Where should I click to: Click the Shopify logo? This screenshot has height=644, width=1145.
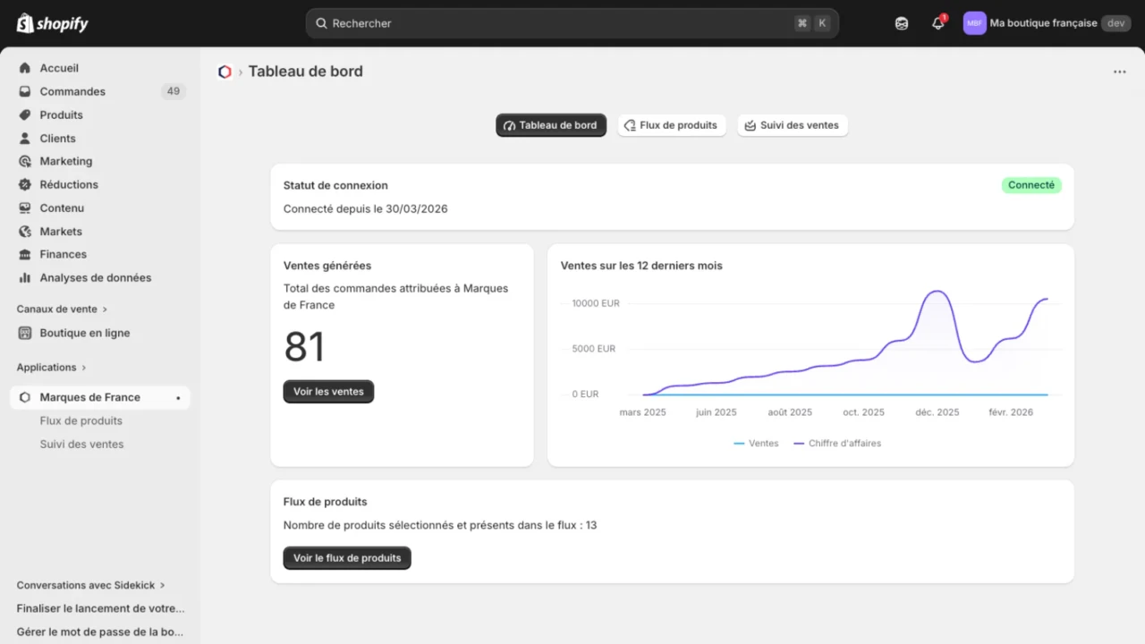pyautogui.click(x=52, y=23)
